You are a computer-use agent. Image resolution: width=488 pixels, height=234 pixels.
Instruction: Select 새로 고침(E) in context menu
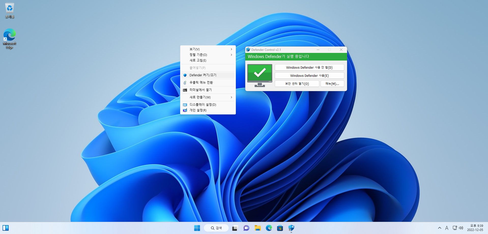point(208,61)
